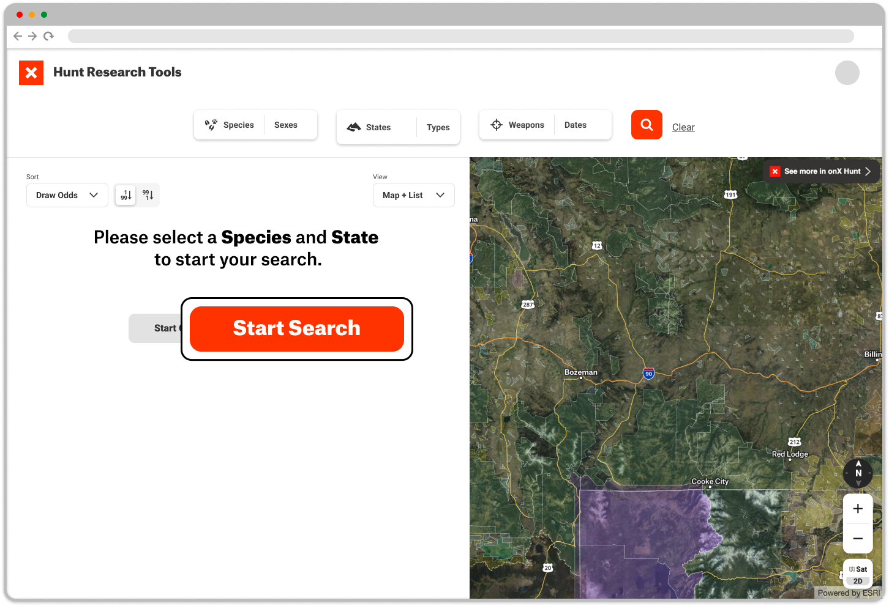The width and height of the screenshot is (889, 606).
Task: Click the highway 287 shield on map
Action: [x=528, y=305]
